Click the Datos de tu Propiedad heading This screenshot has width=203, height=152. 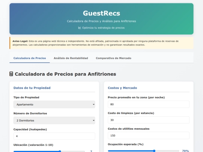(32, 88)
